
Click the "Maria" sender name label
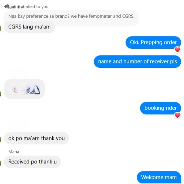(14, 152)
